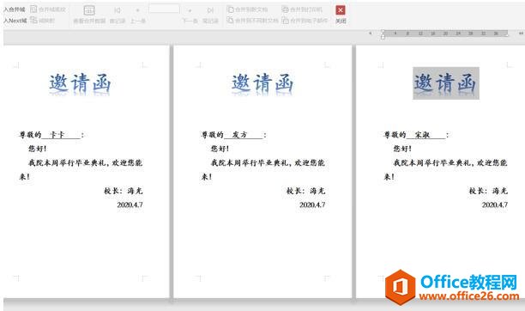Click the 邀请函 title on the second page

point(262,83)
